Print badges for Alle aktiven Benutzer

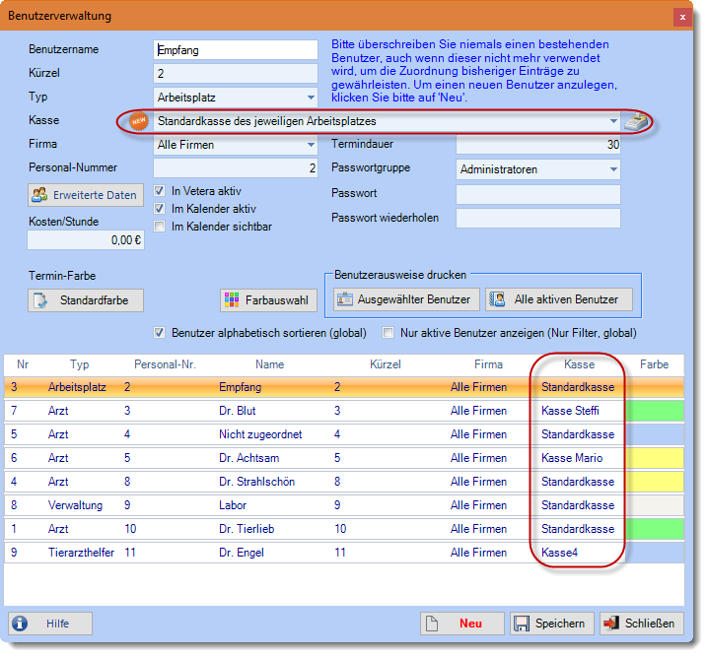pos(558,299)
